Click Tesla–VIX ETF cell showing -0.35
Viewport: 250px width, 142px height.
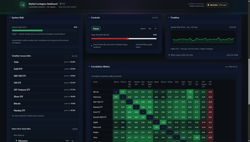pos(210,138)
